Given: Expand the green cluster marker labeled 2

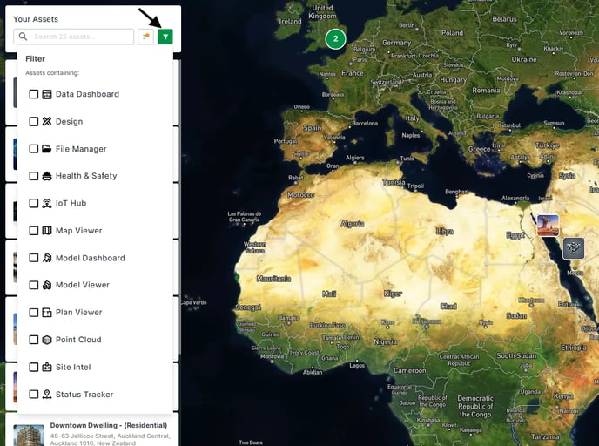Looking at the screenshot, I should point(335,39).
